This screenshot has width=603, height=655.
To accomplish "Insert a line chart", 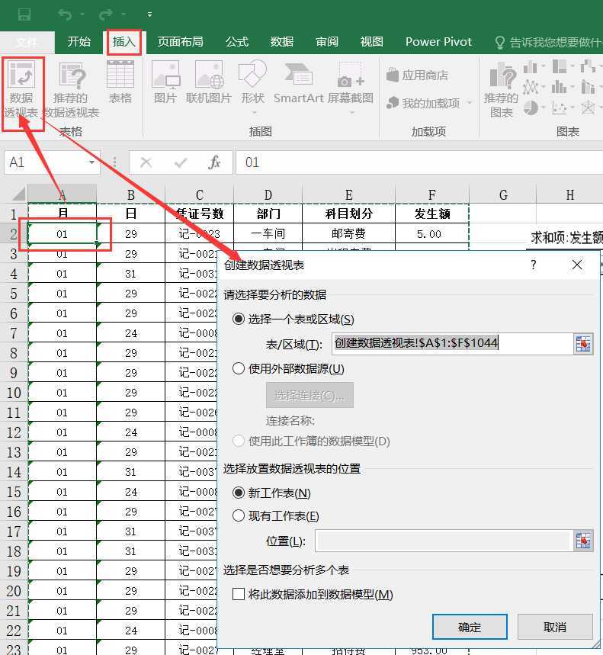I will pos(531,87).
